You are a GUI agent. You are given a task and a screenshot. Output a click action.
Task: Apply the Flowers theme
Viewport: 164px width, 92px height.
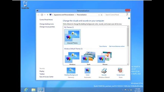tap(105, 59)
